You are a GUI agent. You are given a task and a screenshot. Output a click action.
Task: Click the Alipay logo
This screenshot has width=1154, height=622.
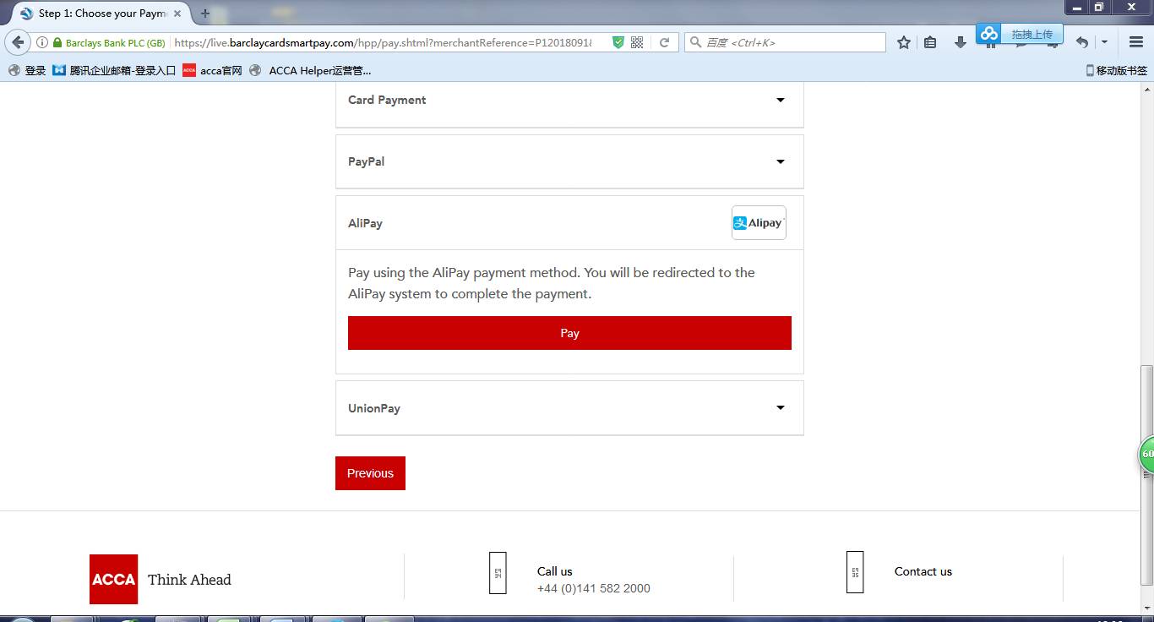(x=759, y=223)
